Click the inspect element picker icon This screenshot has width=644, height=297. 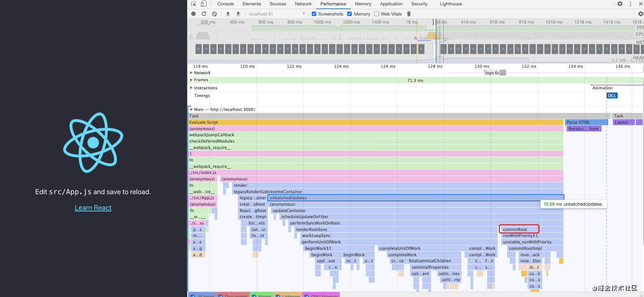coord(194,4)
